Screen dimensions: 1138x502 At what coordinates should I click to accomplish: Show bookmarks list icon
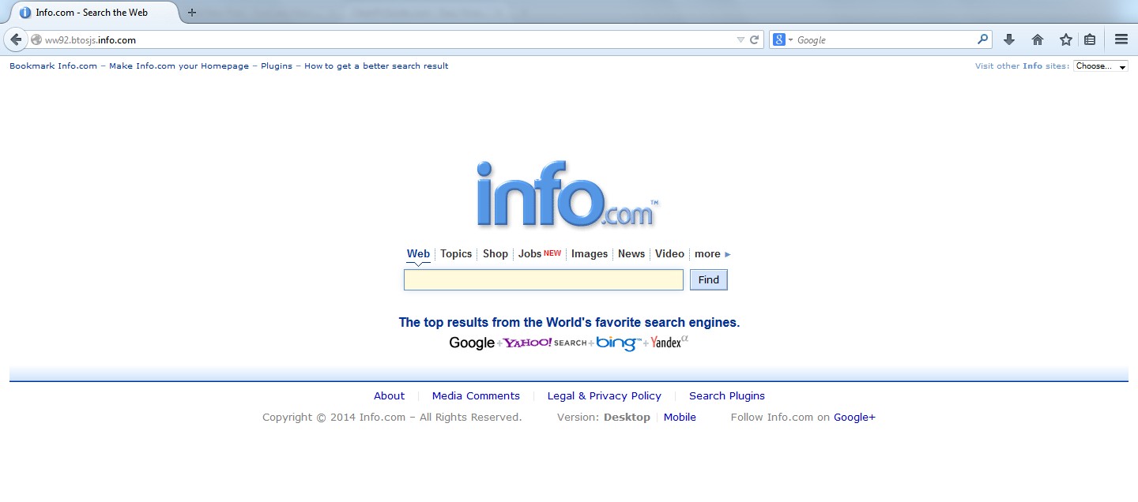coord(1090,39)
